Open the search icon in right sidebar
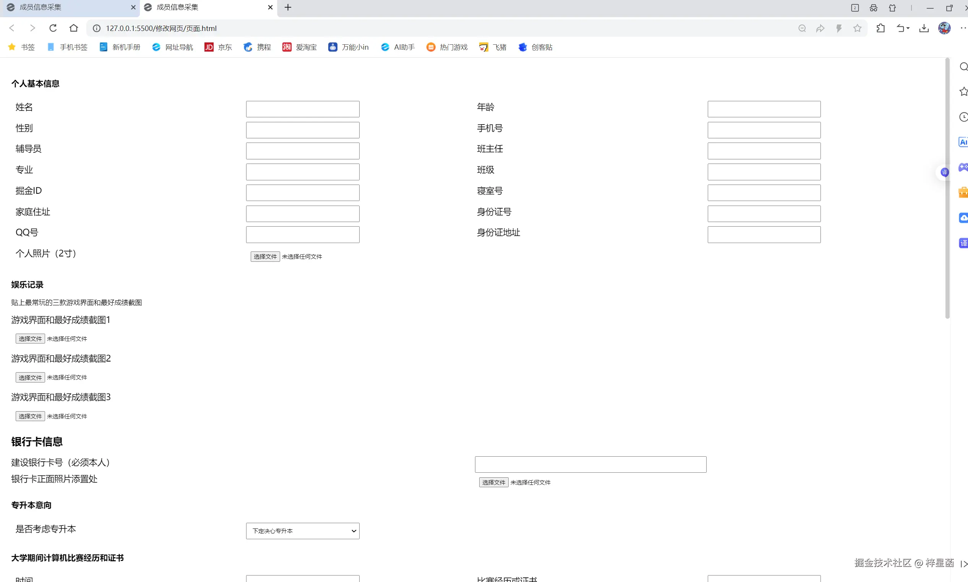The height and width of the screenshot is (582, 968). [963, 66]
